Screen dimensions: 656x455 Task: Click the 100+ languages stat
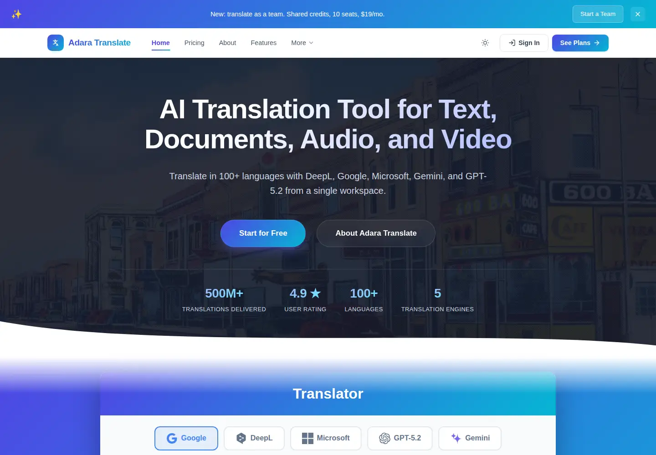364,300
